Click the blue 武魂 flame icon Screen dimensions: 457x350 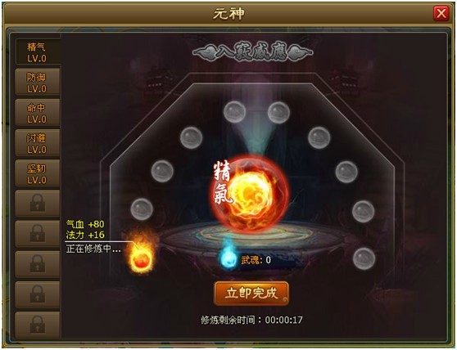(228, 258)
